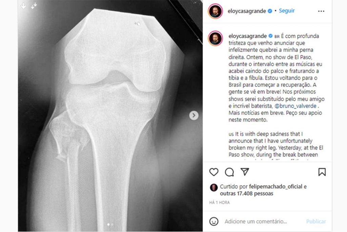
Task: Open the eloycasagrande username in the header
Action: tap(247, 11)
